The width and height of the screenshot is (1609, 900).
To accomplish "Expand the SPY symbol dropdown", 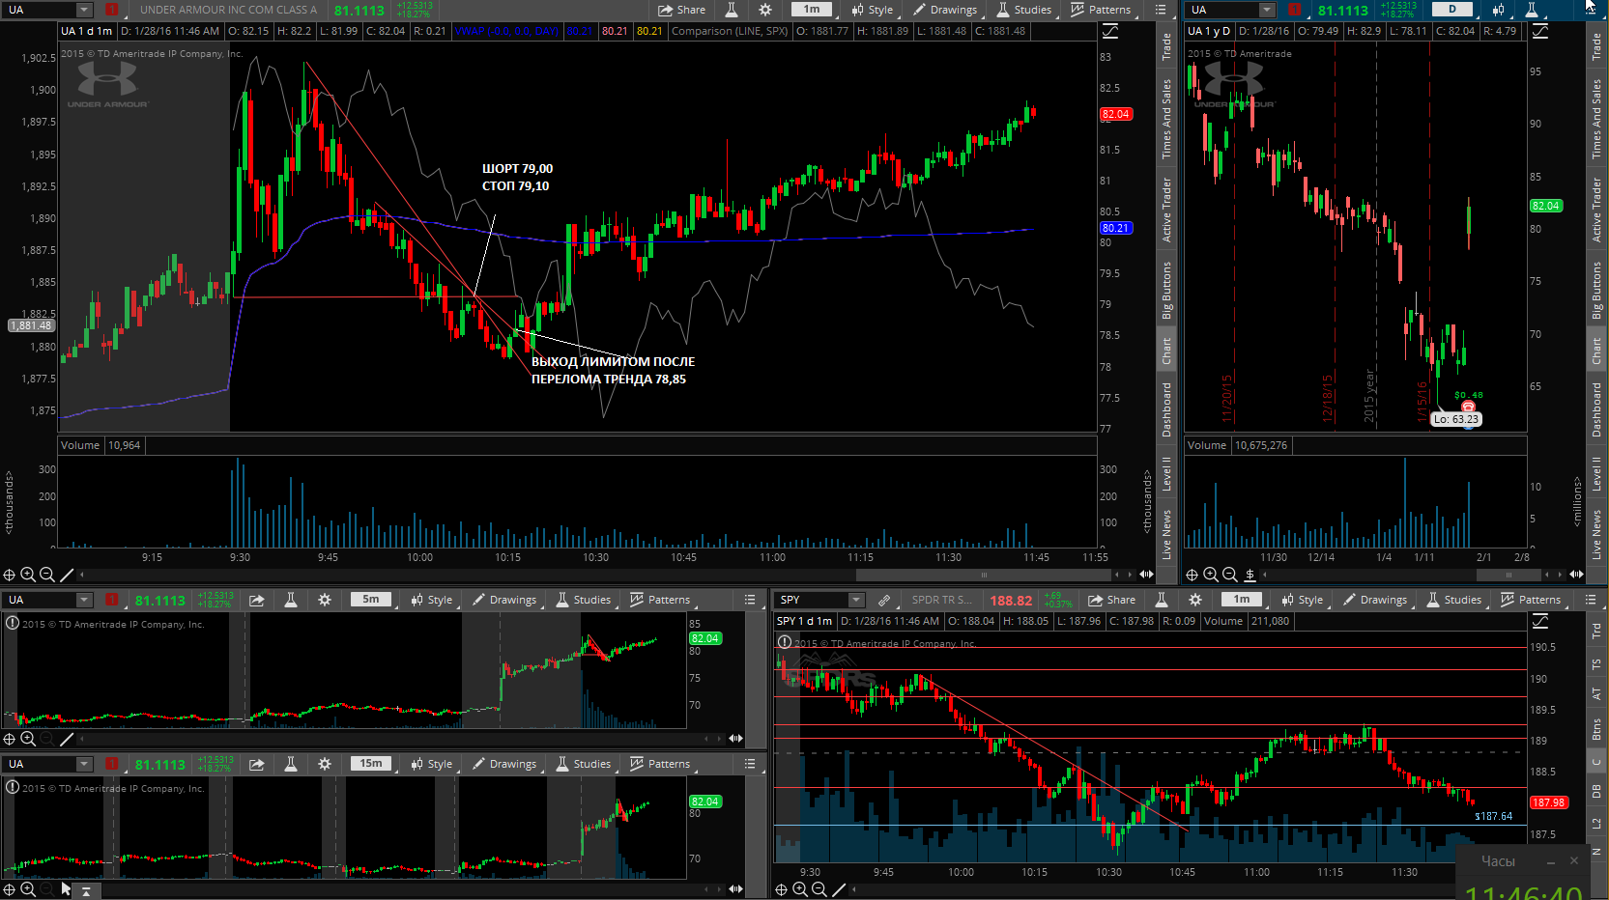I will (855, 600).
